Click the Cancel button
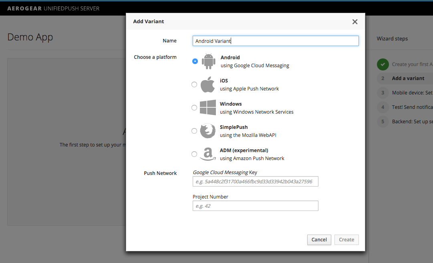Image resolution: width=433 pixels, height=263 pixels. pyautogui.click(x=319, y=239)
